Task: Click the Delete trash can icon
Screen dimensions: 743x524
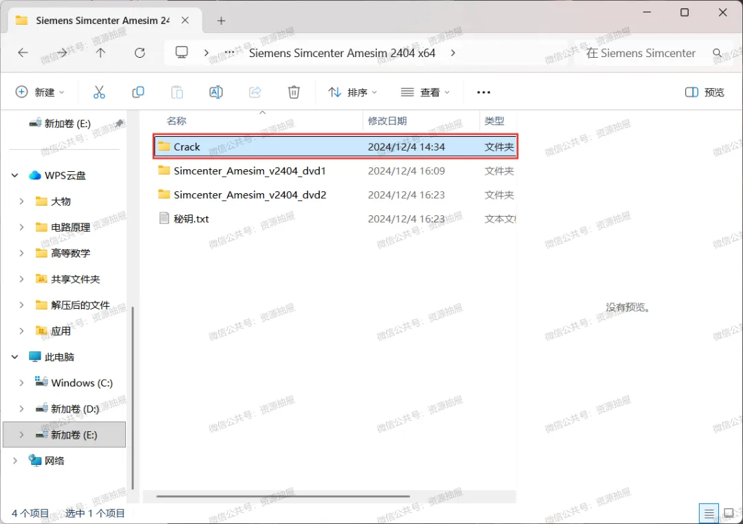Action: coord(294,92)
